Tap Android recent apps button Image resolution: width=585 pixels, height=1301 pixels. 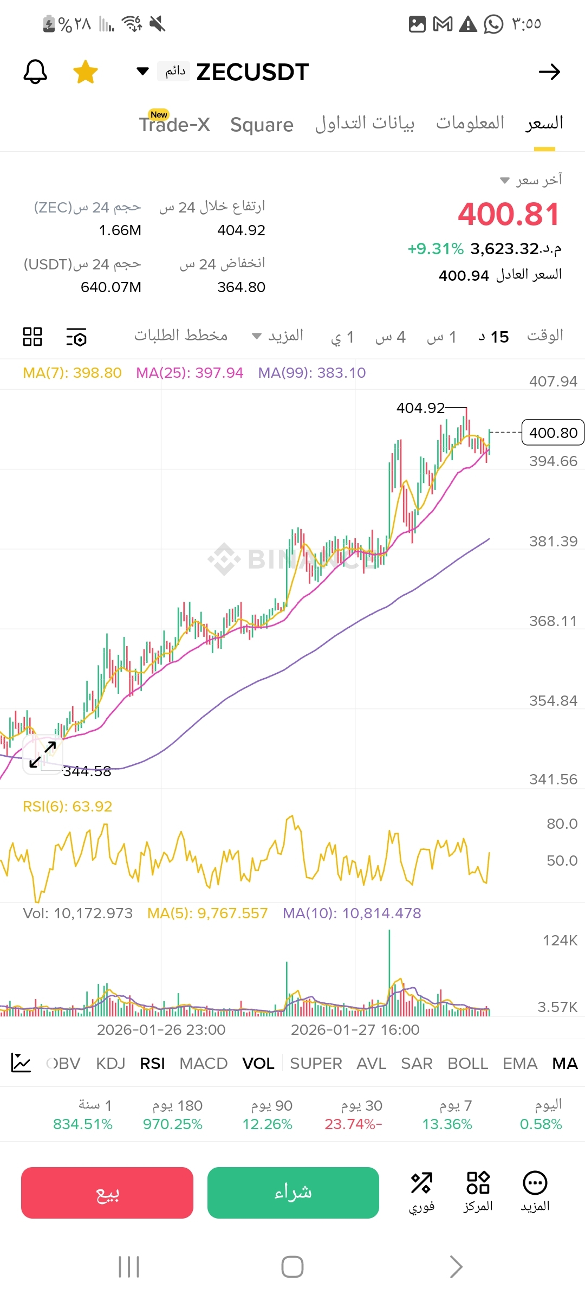pos(129,1267)
